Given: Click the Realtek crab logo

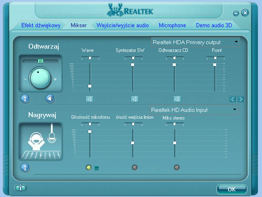Looking at the screenshot, I should [x=115, y=10].
